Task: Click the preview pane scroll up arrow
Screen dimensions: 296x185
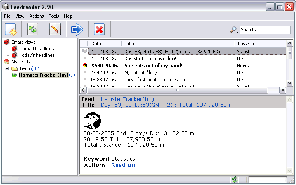Action: coord(289,99)
